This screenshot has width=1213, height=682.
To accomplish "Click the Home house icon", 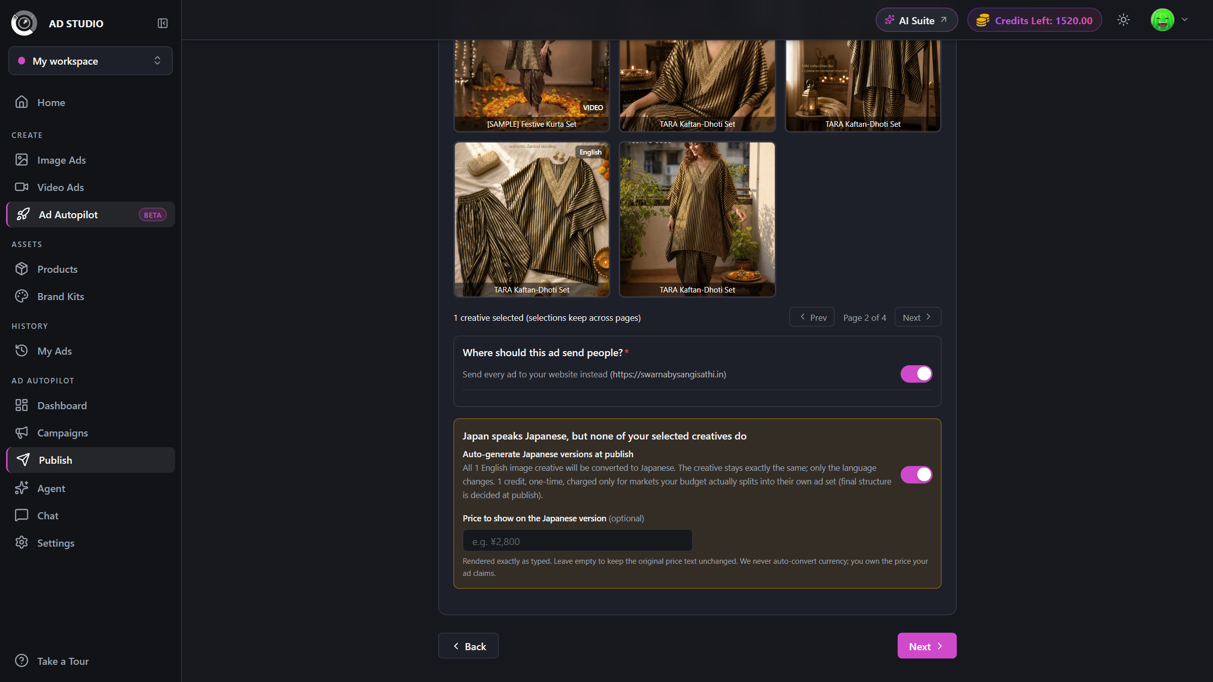I will (x=21, y=102).
